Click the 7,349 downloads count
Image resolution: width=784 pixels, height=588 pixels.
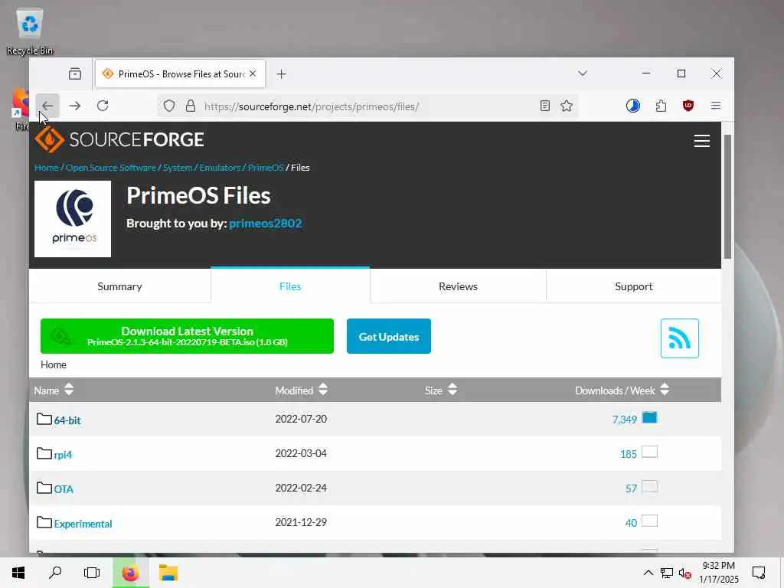pyautogui.click(x=625, y=420)
